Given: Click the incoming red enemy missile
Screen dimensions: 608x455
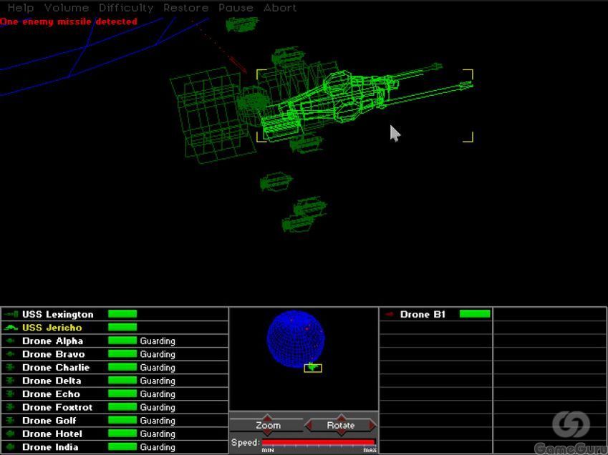Looking at the screenshot, I should click(238, 64).
